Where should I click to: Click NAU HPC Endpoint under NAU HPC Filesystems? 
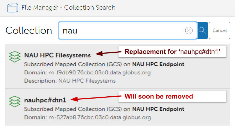point(158,65)
